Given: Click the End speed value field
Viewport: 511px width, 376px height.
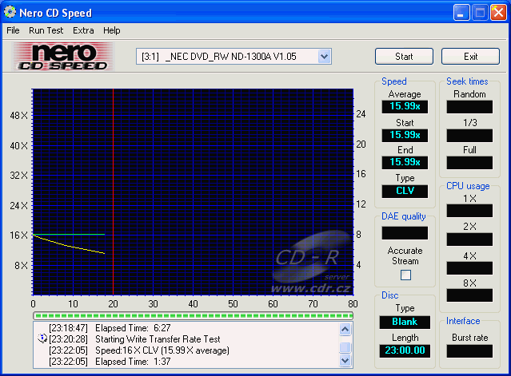Looking at the screenshot, I should point(405,162).
